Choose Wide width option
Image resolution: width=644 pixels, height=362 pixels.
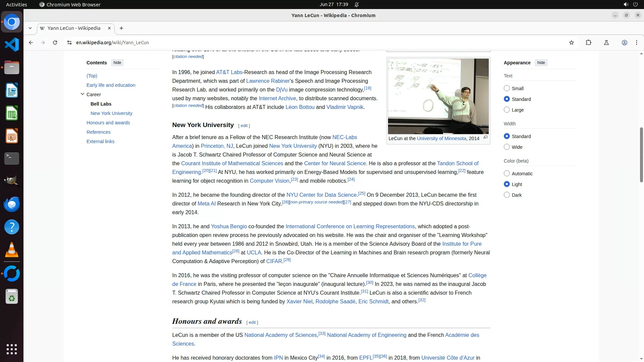(x=507, y=147)
